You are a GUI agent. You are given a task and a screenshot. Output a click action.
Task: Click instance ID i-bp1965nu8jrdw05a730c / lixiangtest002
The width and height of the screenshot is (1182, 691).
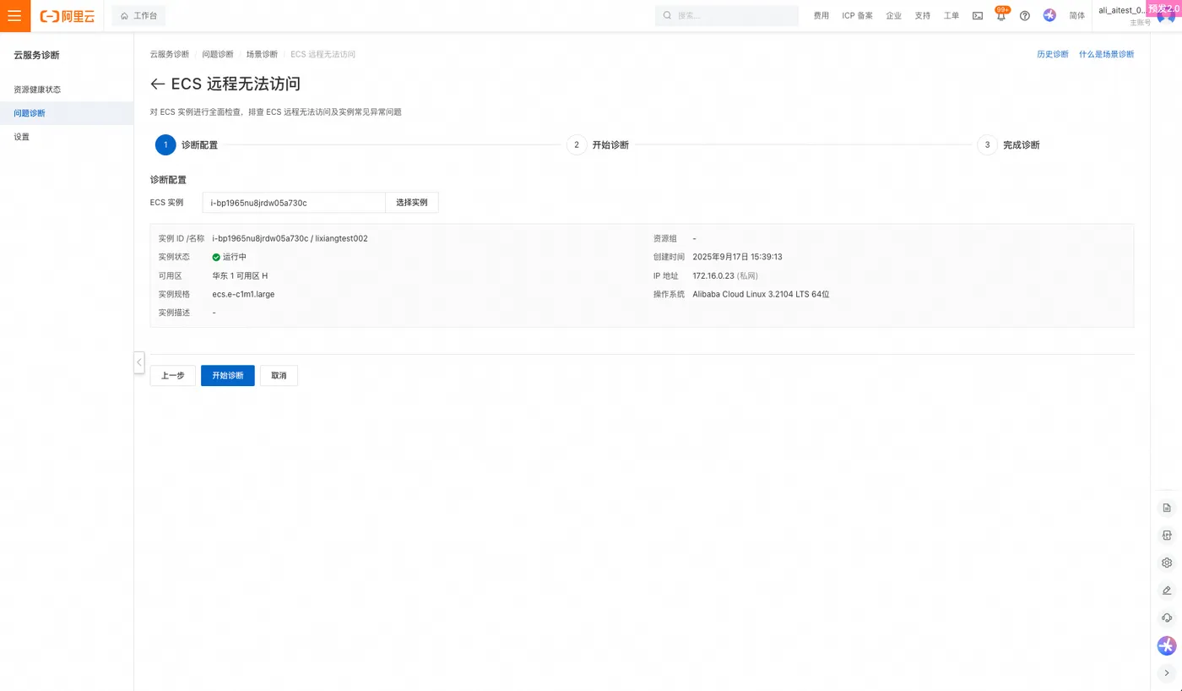[x=290, y=239]
